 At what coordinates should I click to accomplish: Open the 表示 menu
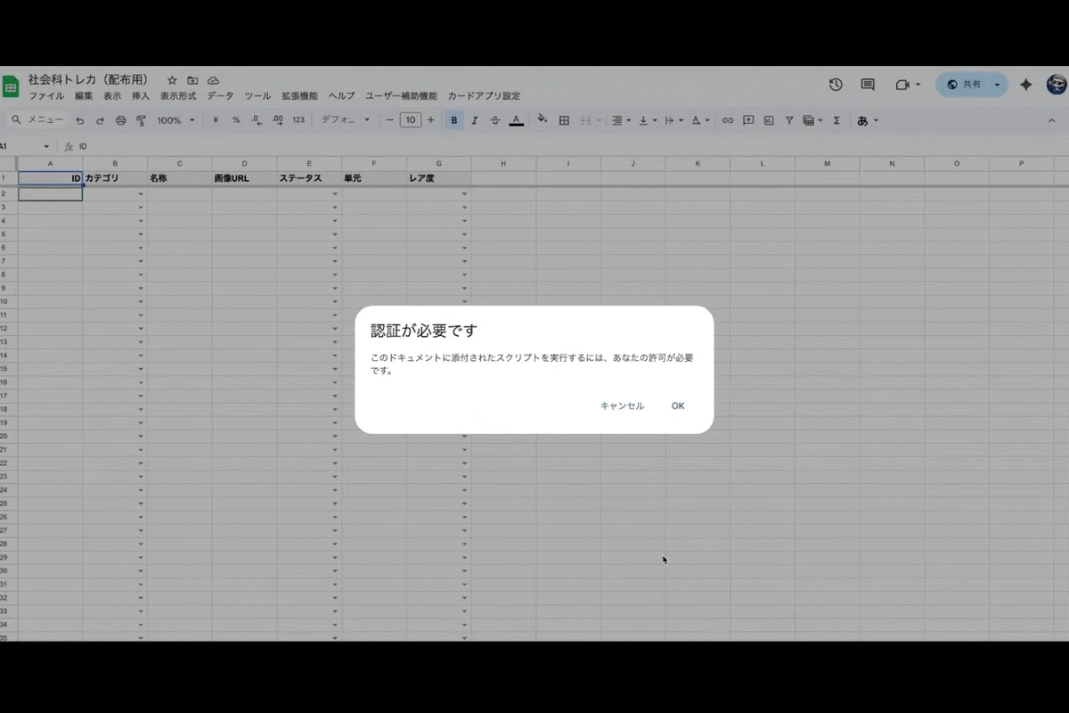(112, 96)
